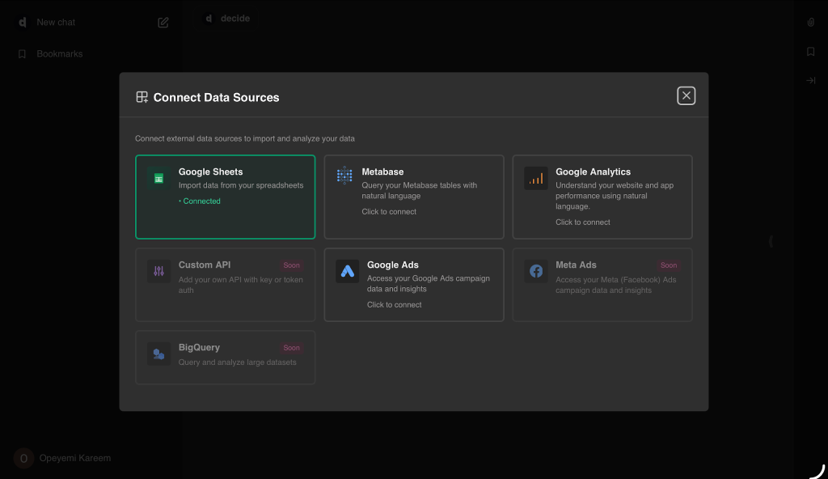
Task: Click the Soon badge on BigQuery
Action: click(291, 348)
